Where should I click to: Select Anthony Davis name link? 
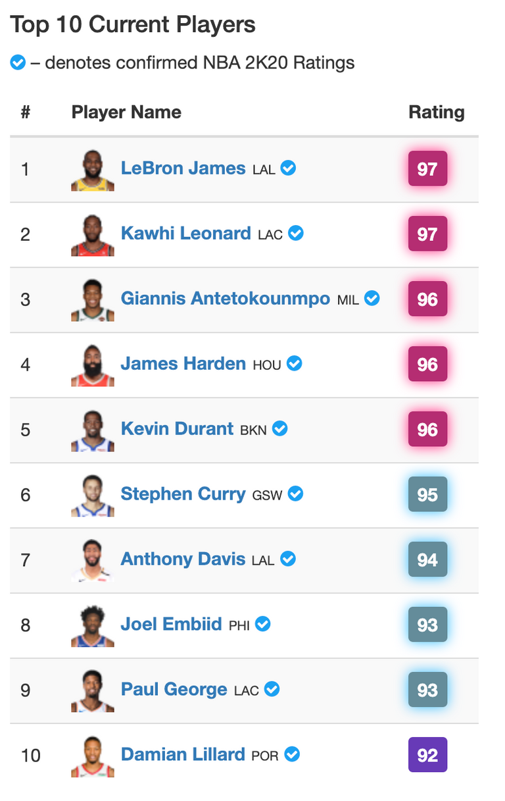click(x=183, y=559)
